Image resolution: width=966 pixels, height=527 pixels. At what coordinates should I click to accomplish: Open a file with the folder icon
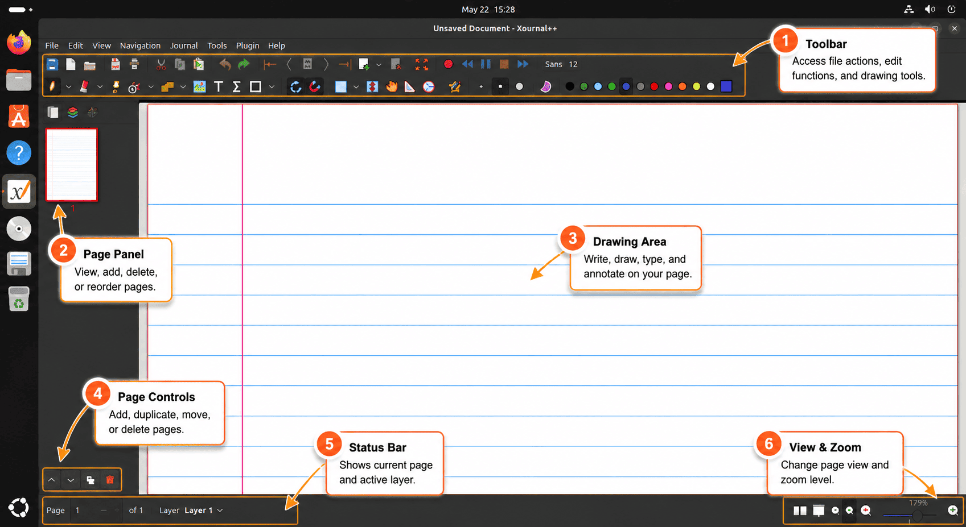(89, 65)
